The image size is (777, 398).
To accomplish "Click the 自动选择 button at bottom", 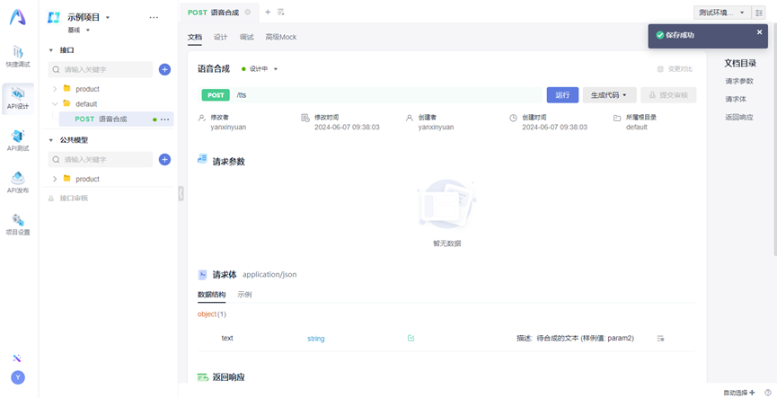I will [739, 393].
